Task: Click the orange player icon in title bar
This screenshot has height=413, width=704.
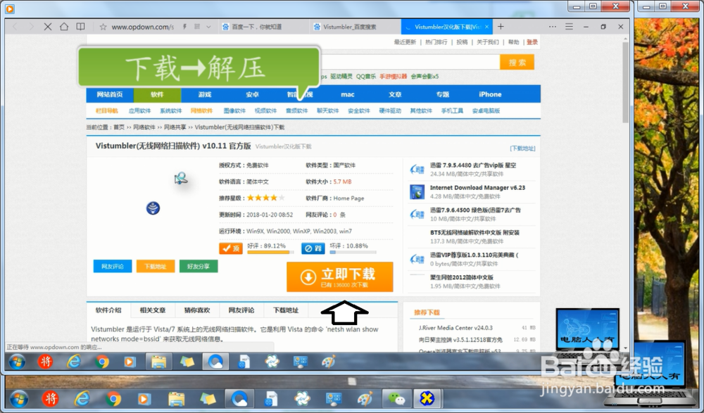Action: pos(10,8)
